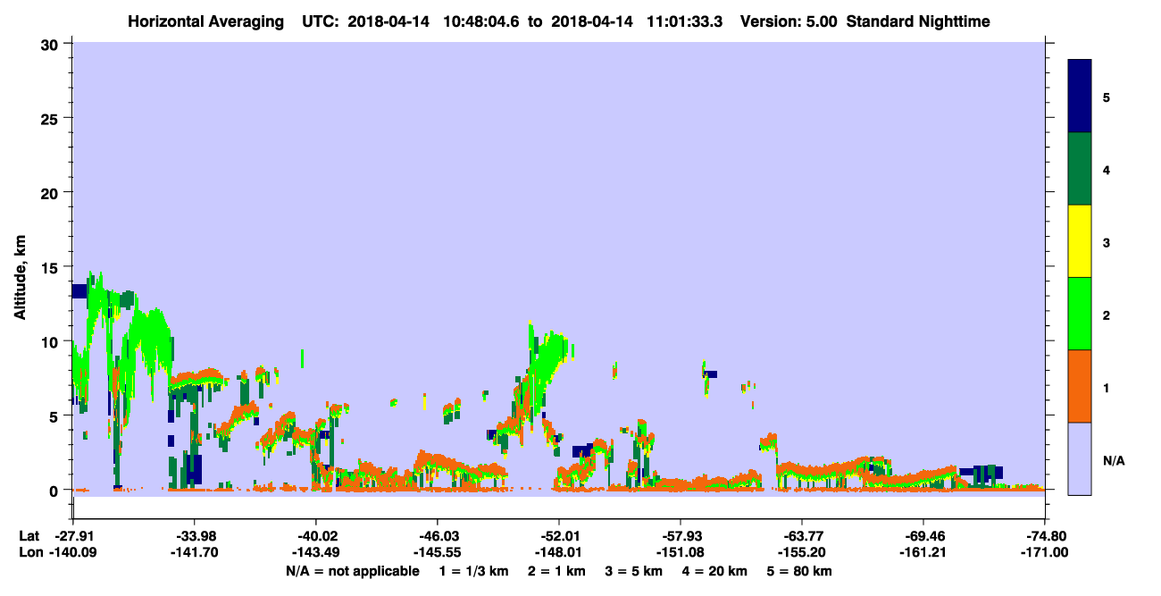This screenshot has height=596, width=1161.
Task: Click longitude value -155.20
Action: (x=802, y=553)
